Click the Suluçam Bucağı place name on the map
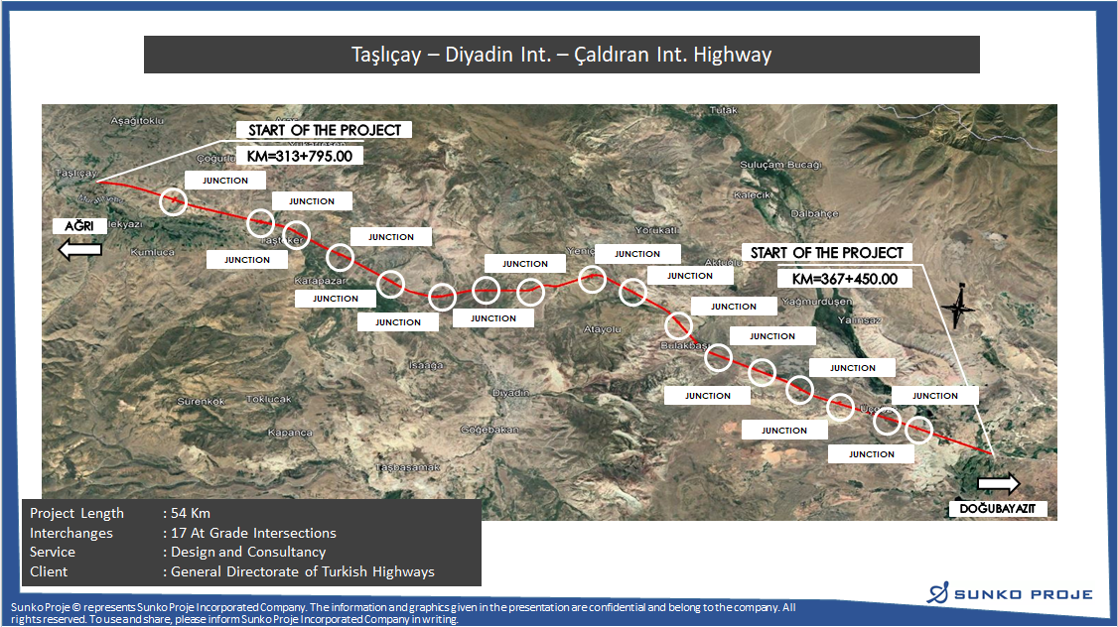The image size is (1118, 627). click(x=775, y=164)
